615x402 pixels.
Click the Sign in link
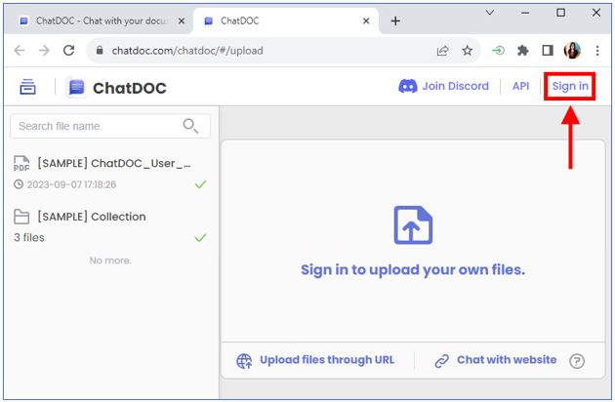click(570, 86)
